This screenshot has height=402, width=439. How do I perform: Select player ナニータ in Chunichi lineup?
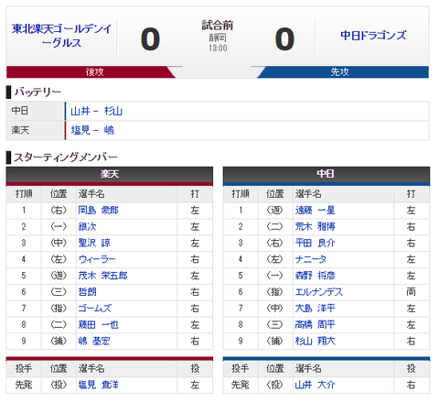coord(311,259)
